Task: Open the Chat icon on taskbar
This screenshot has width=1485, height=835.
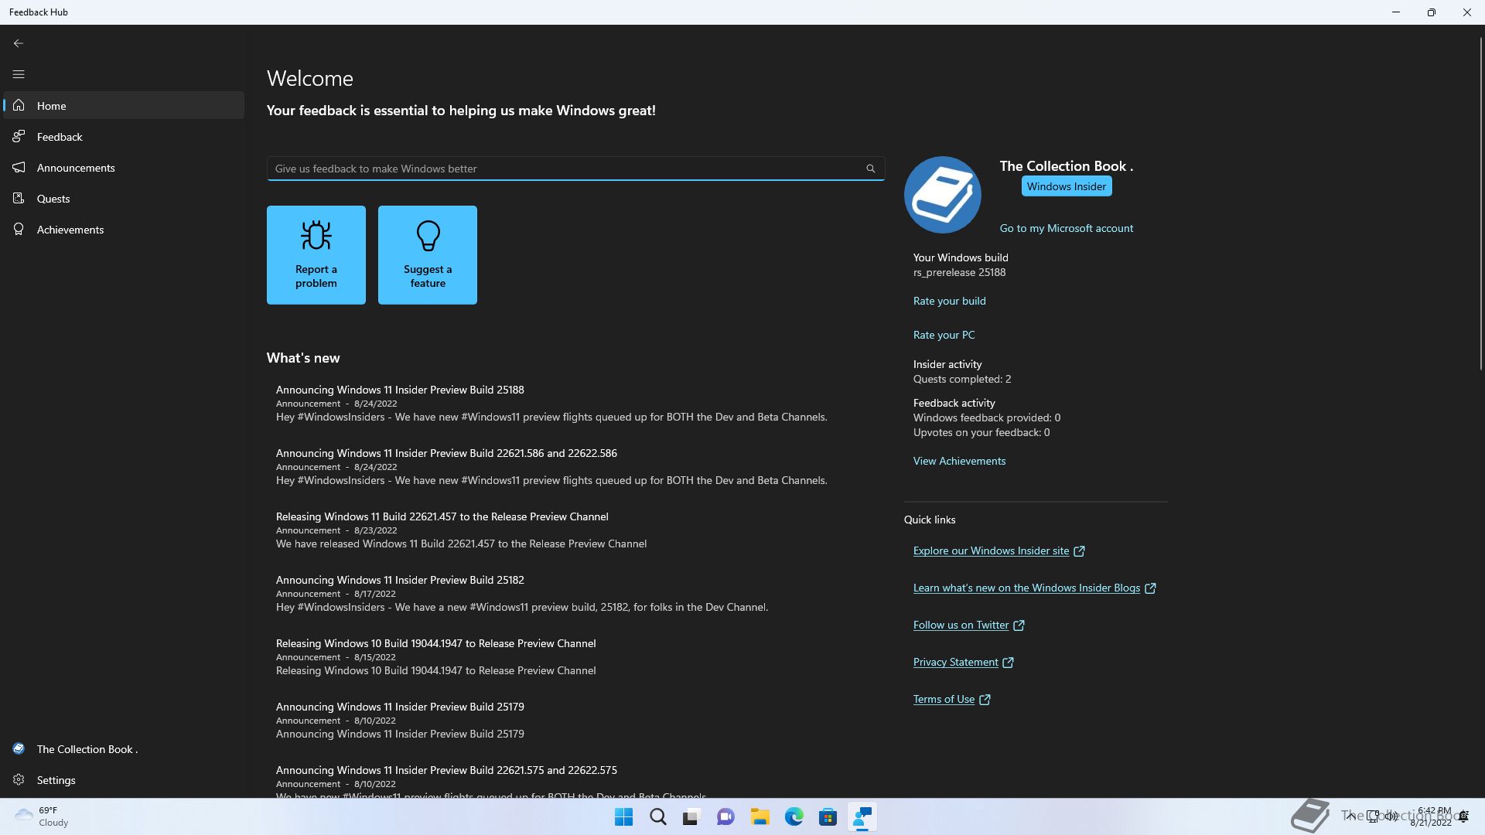Action: click(725, 816)
